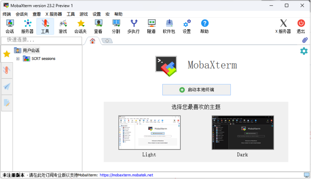Click the 多执行 (MultiExec) toolbar icon
The image size is (311, 179).
[133, 26]
